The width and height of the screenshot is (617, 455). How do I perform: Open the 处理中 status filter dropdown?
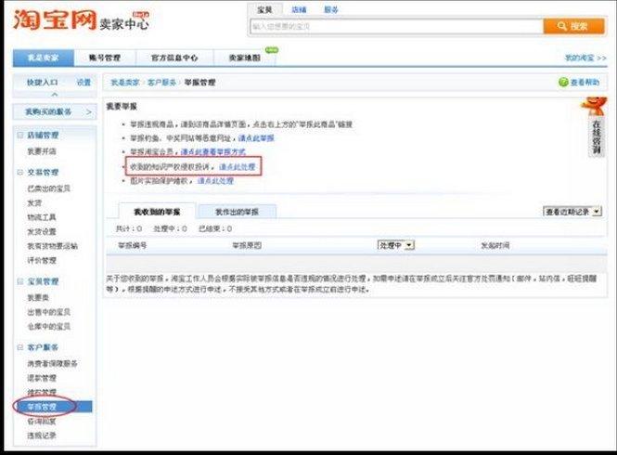[x=395, y=245]
